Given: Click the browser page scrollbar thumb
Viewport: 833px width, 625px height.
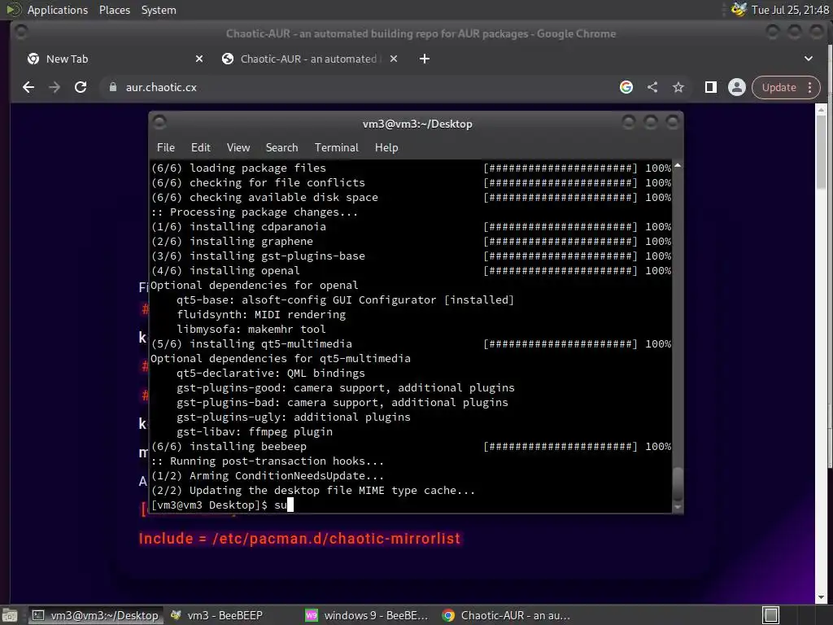Looking at the screenshot, I should point(821,151).
